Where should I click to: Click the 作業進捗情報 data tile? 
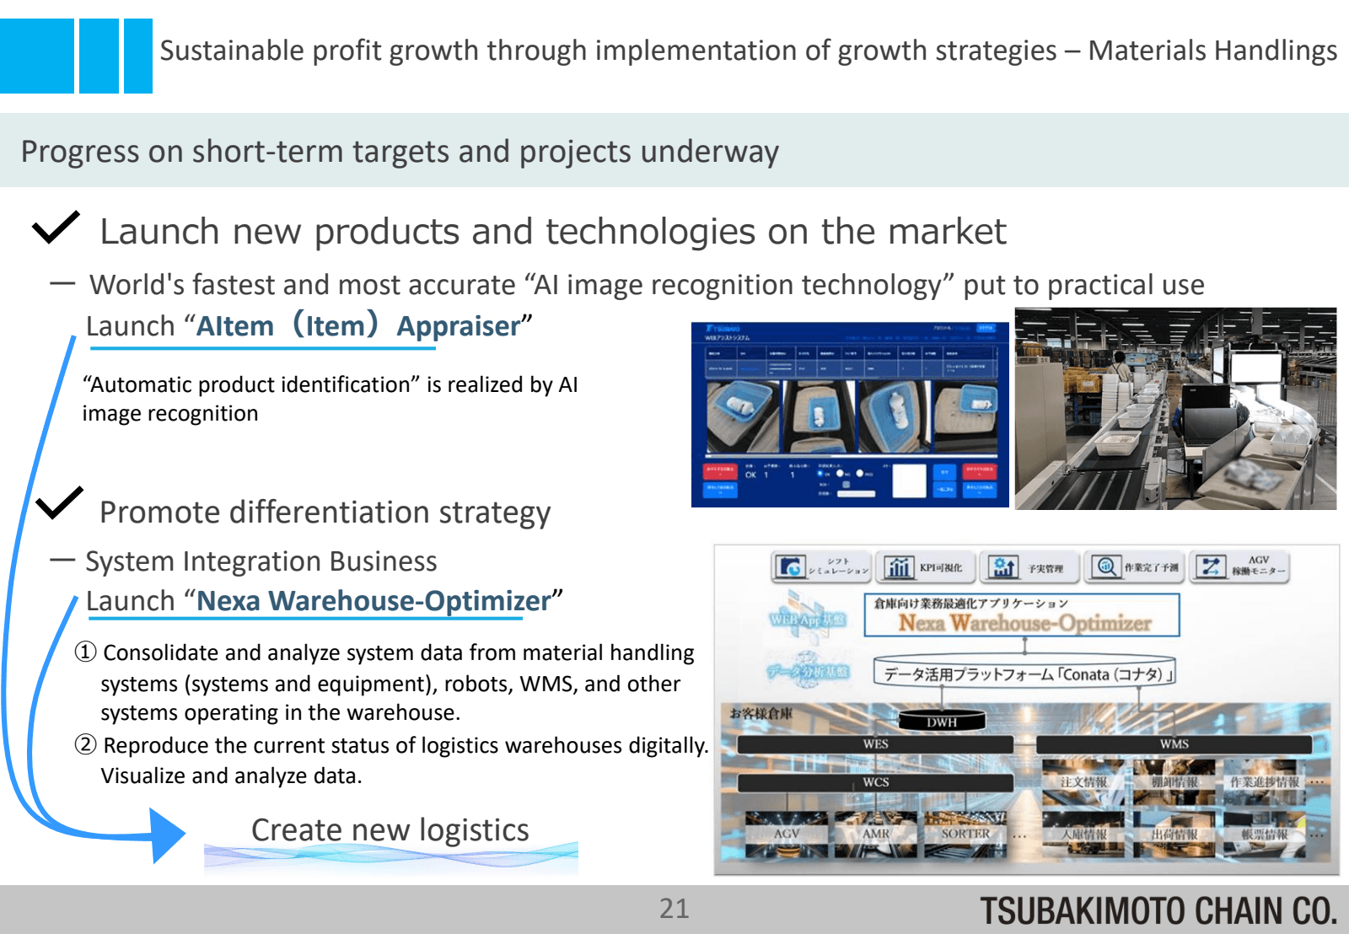pyautogui.click(x=1265, y=781)
